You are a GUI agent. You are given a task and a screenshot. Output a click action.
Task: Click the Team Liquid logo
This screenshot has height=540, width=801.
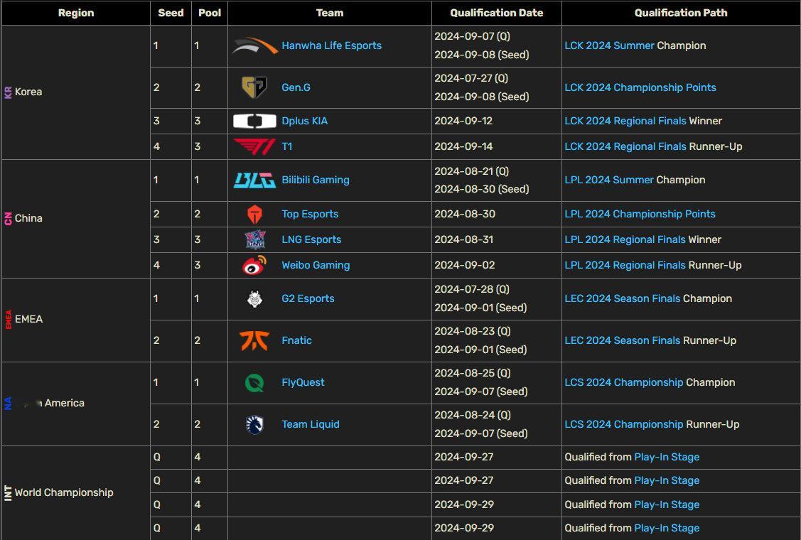click(254, 424)
